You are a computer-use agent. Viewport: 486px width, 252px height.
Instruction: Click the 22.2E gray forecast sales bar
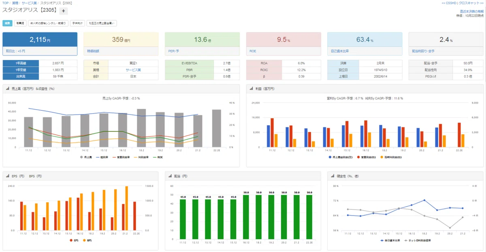(217, 128)
